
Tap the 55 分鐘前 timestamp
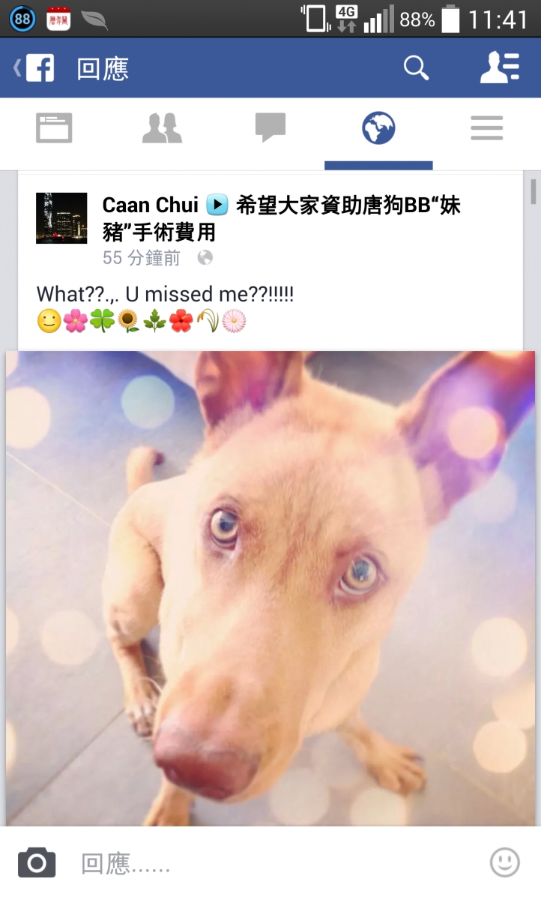tap(142, 258)
